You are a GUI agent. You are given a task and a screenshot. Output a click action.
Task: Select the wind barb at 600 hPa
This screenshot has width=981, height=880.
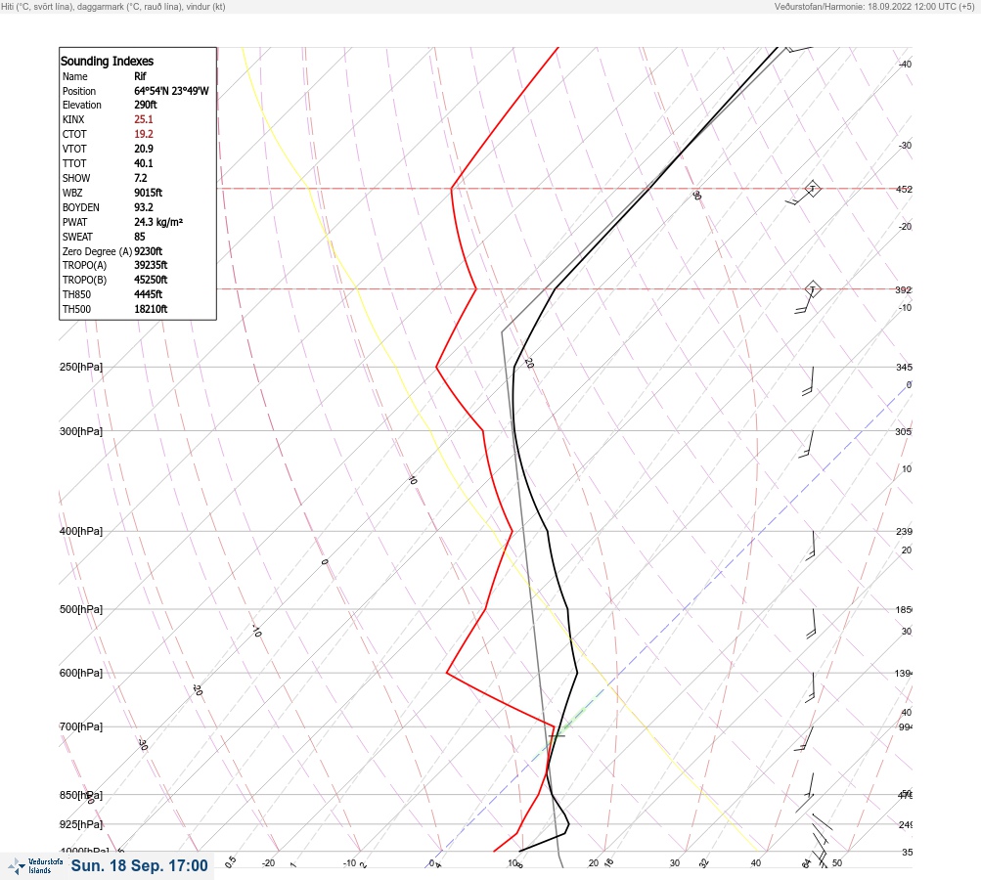810,687
